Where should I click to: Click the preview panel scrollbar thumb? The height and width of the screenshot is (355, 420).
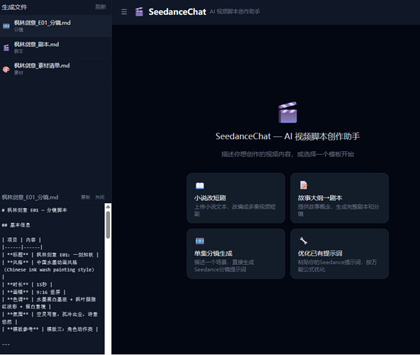coord(108,224)
